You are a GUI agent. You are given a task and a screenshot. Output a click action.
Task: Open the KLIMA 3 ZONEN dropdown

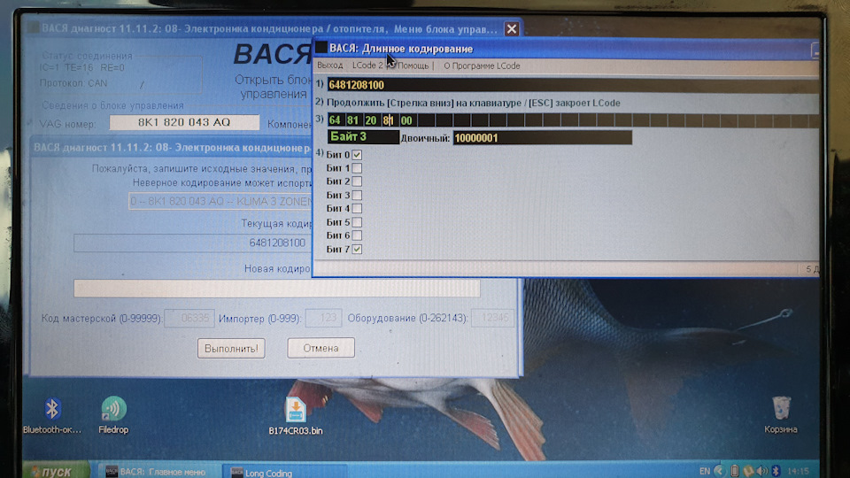(220, 201)
